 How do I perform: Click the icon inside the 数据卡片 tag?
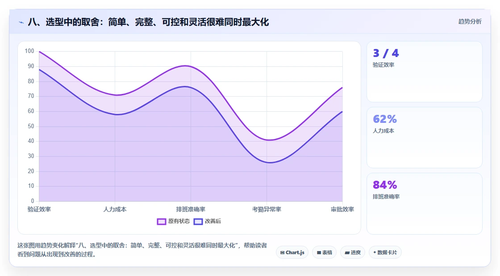(x=375, y=252)
